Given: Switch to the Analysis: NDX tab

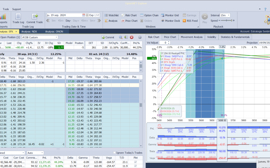Looking at the screenshot, I should [29, 32].
